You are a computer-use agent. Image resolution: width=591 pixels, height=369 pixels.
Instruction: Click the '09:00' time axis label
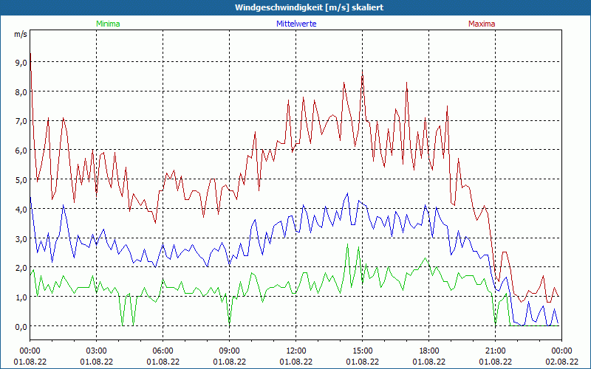[230, 351]
